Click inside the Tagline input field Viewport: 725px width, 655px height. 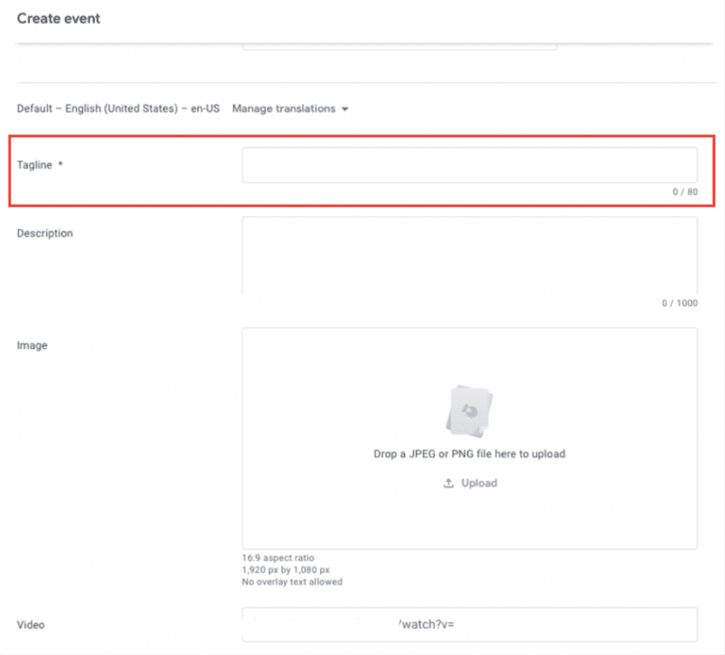coord(469,164)
